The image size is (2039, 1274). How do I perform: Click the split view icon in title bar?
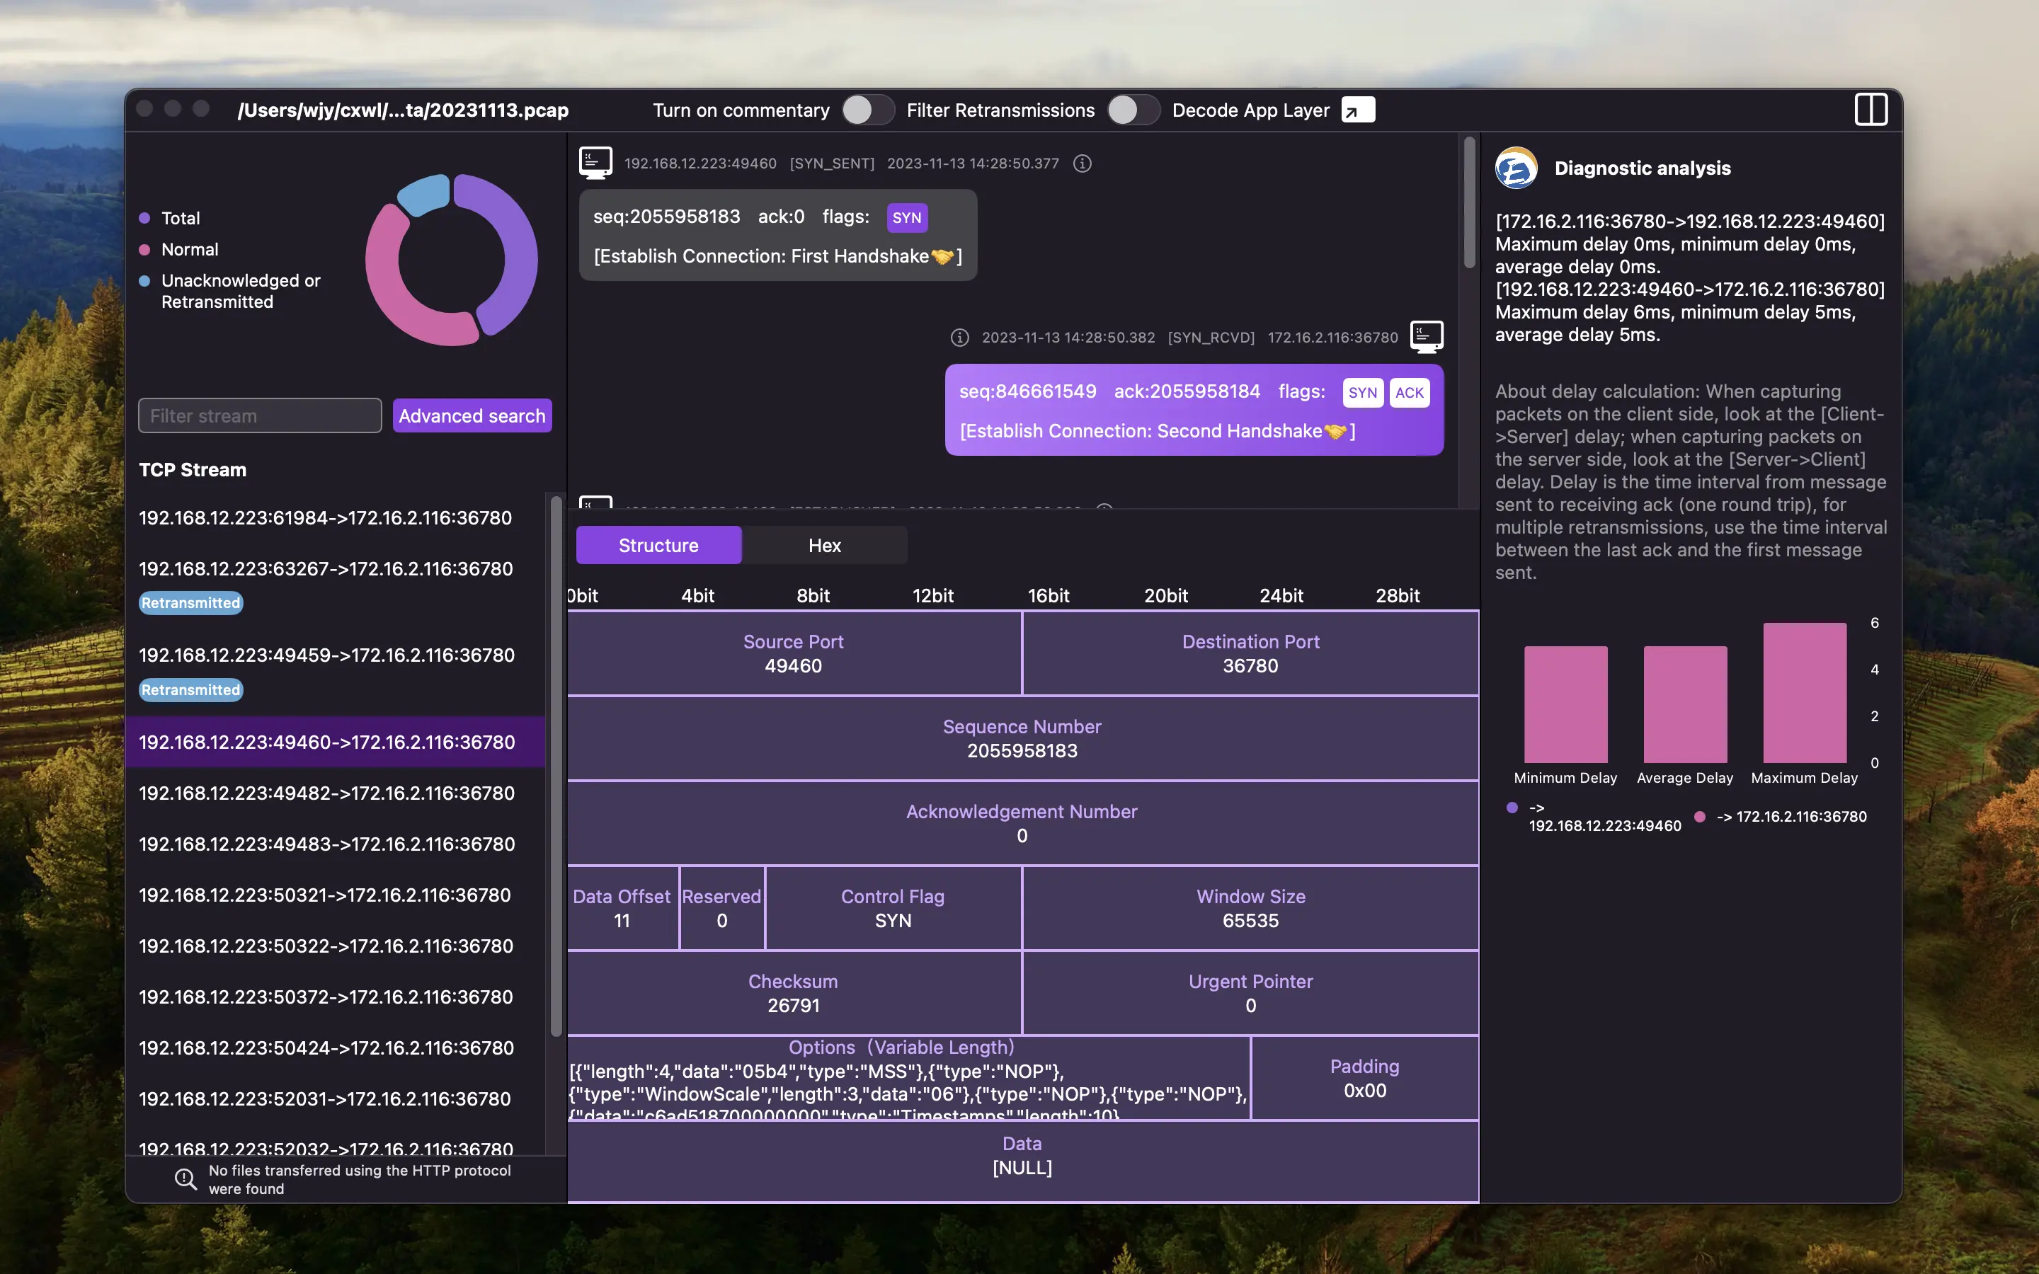click(x=1872, y=110)
